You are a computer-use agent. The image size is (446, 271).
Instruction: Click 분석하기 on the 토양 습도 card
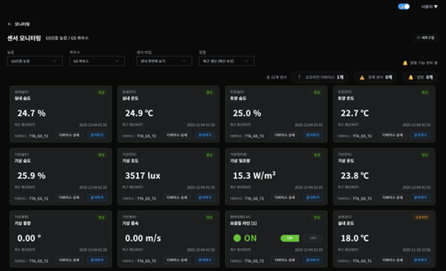click(x=313, y=135)
